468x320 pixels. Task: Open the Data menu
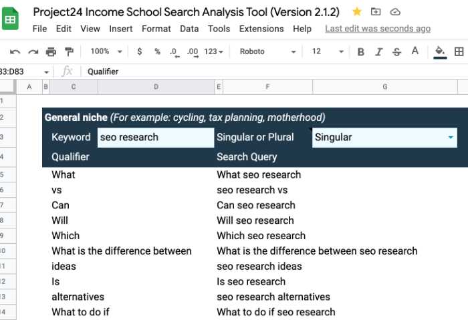tap(189, 29)
